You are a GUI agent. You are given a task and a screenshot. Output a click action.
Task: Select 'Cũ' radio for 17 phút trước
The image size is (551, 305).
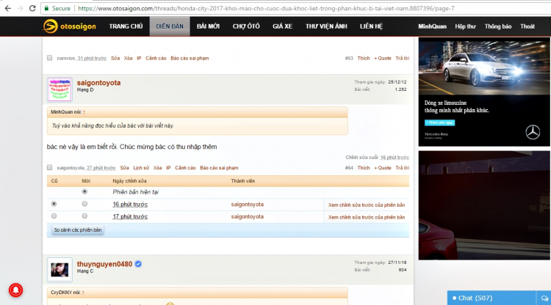click(54, 216)
